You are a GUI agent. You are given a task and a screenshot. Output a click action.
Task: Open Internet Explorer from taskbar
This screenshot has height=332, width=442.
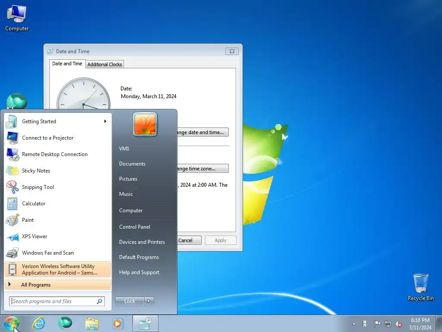click(38, 323)
